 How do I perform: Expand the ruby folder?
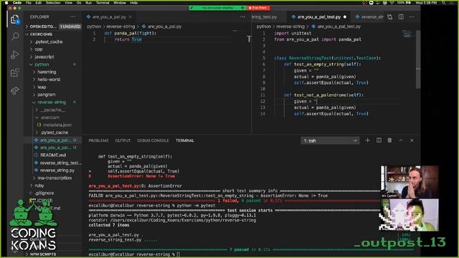(x=39, y=186)
